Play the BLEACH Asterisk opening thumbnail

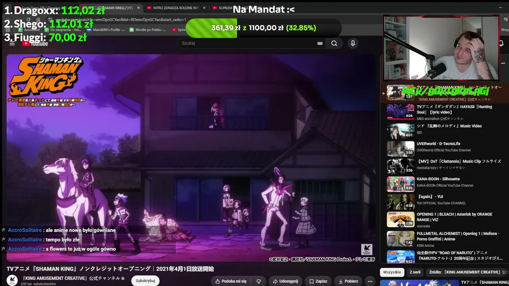[x=400, y=219]
